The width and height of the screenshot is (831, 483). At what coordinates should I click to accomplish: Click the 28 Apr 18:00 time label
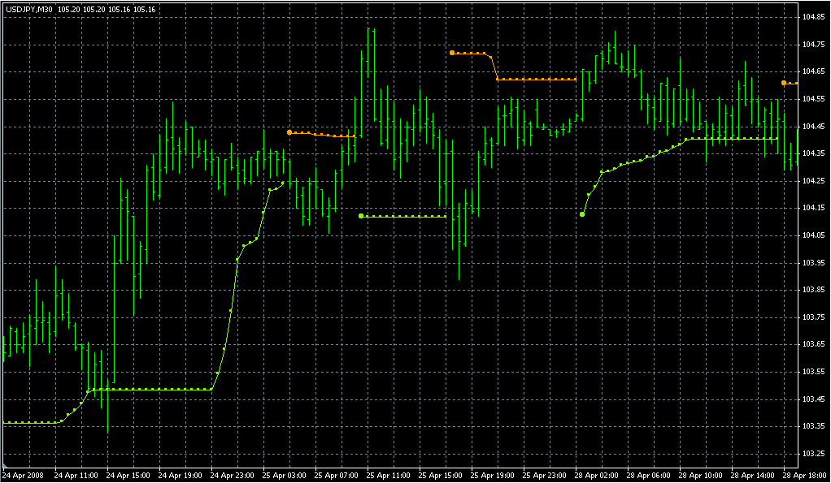[805, 474]
